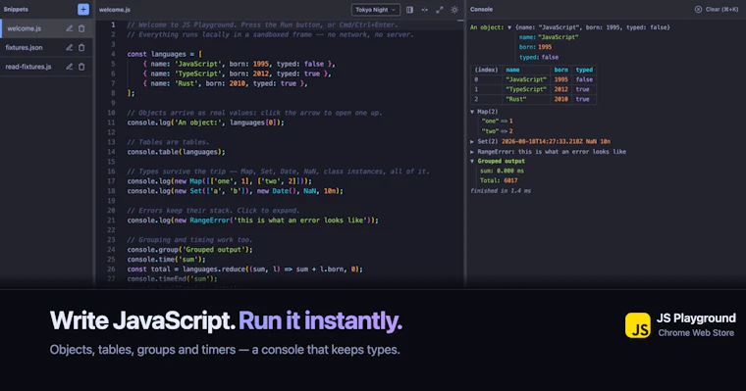Delete the welcome.js snippet via trash icon
This screenshot has height=391, width=746.
(81, 28)
